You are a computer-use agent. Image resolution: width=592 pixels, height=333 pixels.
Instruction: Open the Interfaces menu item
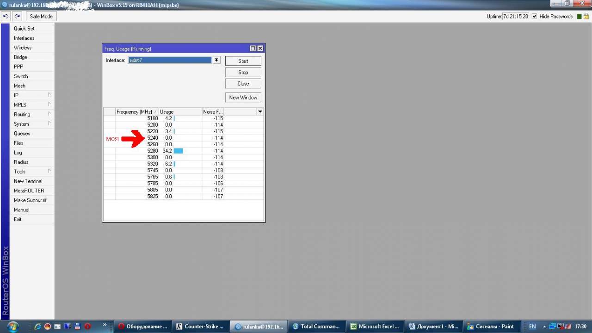(x=32, y=38)
